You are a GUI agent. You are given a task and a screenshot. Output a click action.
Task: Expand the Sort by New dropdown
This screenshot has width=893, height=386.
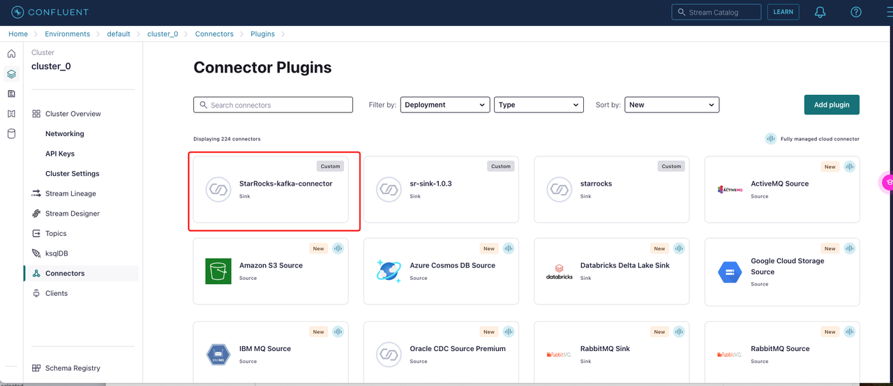671,105
